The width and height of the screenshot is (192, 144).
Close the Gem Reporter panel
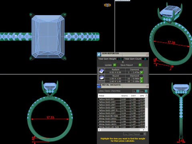[147, 54]
